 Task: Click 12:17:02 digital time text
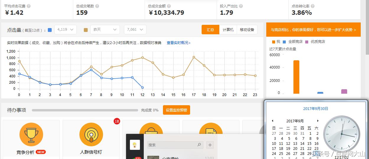point(342,157)
